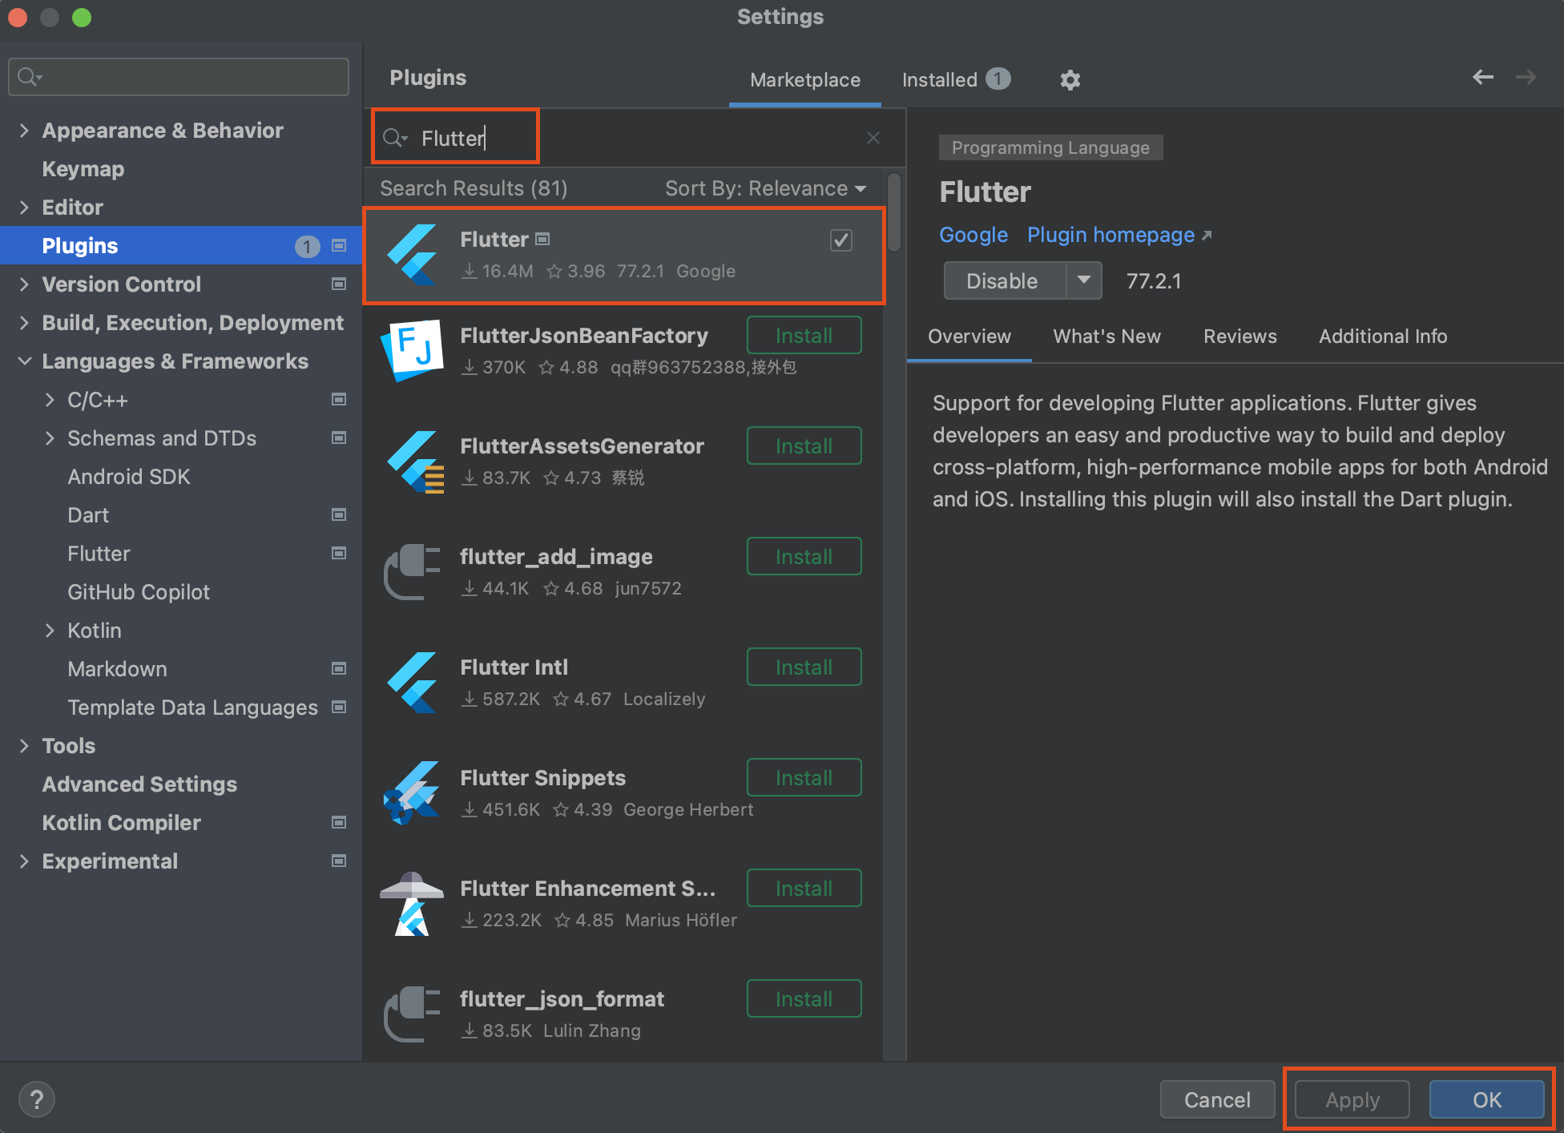Viewport: 1564px width, 1133px height.
Task: Open the Overview tab
Action: click(x=969, y=336)
